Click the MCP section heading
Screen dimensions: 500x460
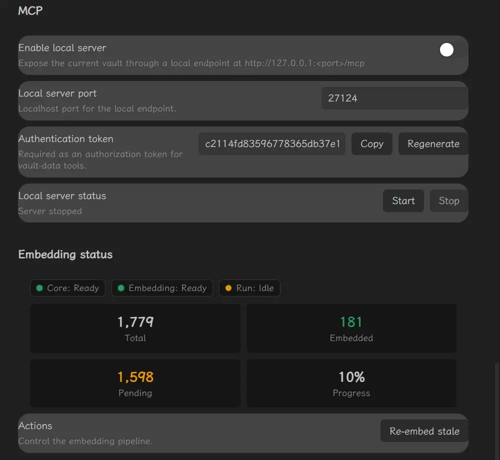30,11
